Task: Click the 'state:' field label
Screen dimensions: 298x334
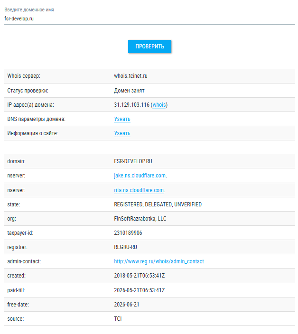Action: click(14, 204)
